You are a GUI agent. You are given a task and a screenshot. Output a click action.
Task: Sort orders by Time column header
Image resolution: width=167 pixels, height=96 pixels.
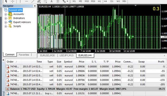point(32,62)
